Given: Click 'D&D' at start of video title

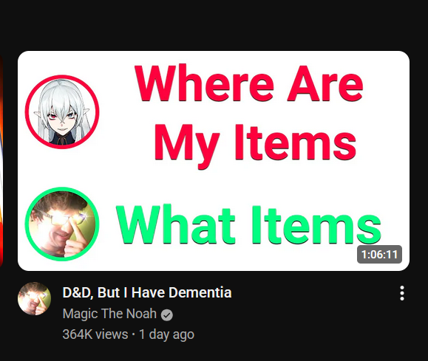Looking at the screenshot, I should coord(77,293).
